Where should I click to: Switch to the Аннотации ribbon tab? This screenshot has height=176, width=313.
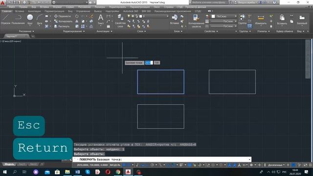[x=34, y=11]
